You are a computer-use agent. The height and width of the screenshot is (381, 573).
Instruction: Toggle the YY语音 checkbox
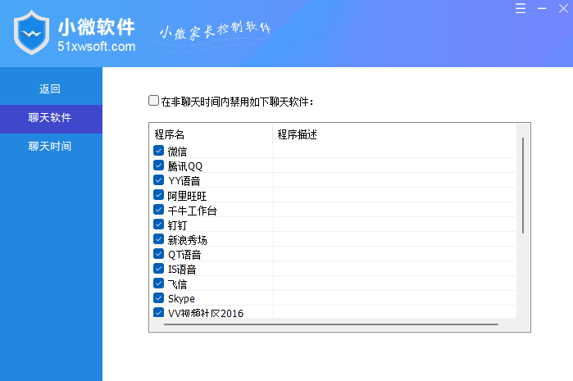(x=158, y=179)
